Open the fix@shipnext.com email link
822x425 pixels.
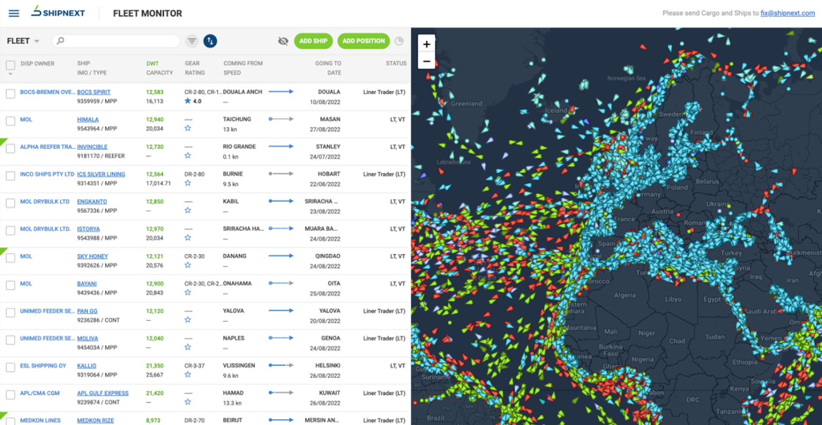click(x=788, y=13)
